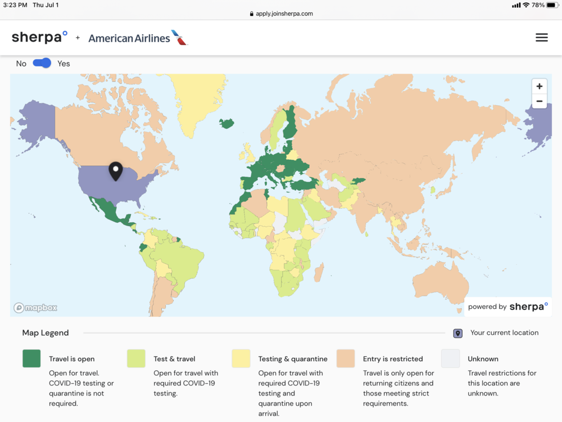
Task: Click the 'Entry is restricted' swatch
Action: click(x=346, y=358)
